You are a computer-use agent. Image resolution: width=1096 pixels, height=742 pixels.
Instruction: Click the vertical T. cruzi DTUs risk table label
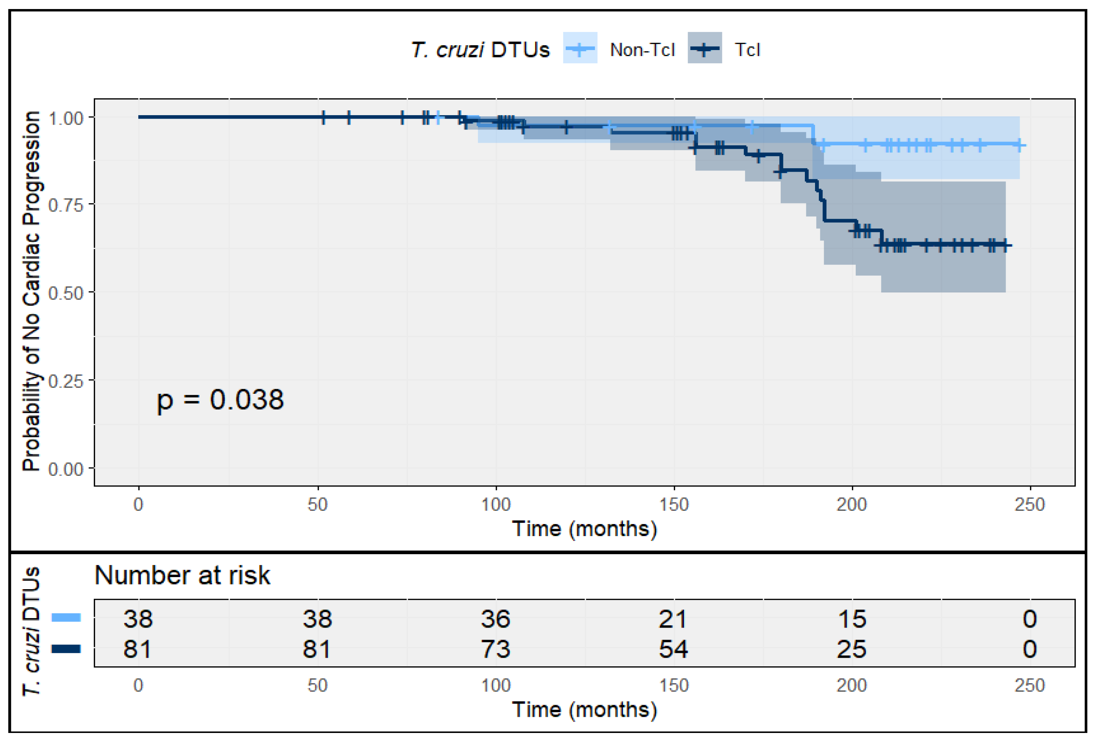(x=32, y=632)
